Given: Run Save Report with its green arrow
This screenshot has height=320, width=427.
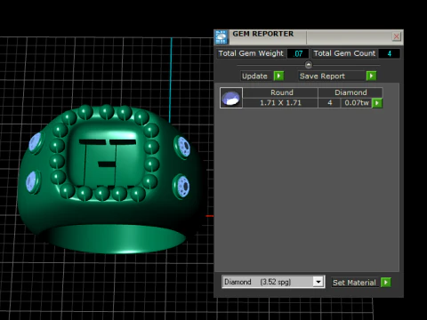Looking at the screenshot, I should (x=371, y=76).
